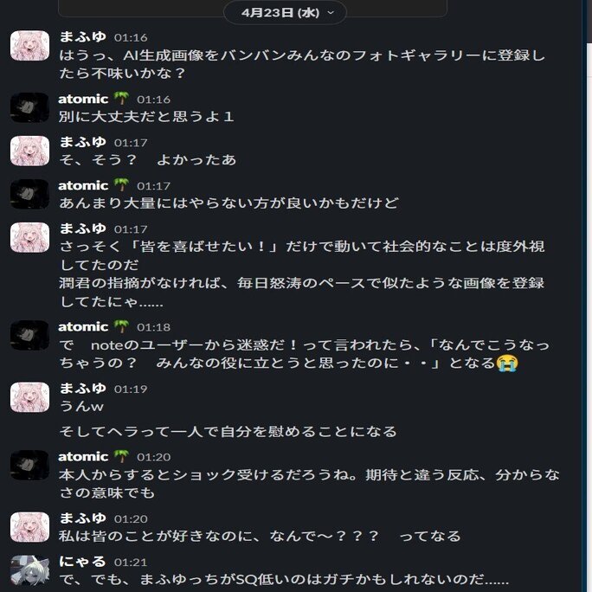Click atomic's avatar on the 01:16 reply
The height and width of the screenshot is (592, 592).
tap(29, 107)
